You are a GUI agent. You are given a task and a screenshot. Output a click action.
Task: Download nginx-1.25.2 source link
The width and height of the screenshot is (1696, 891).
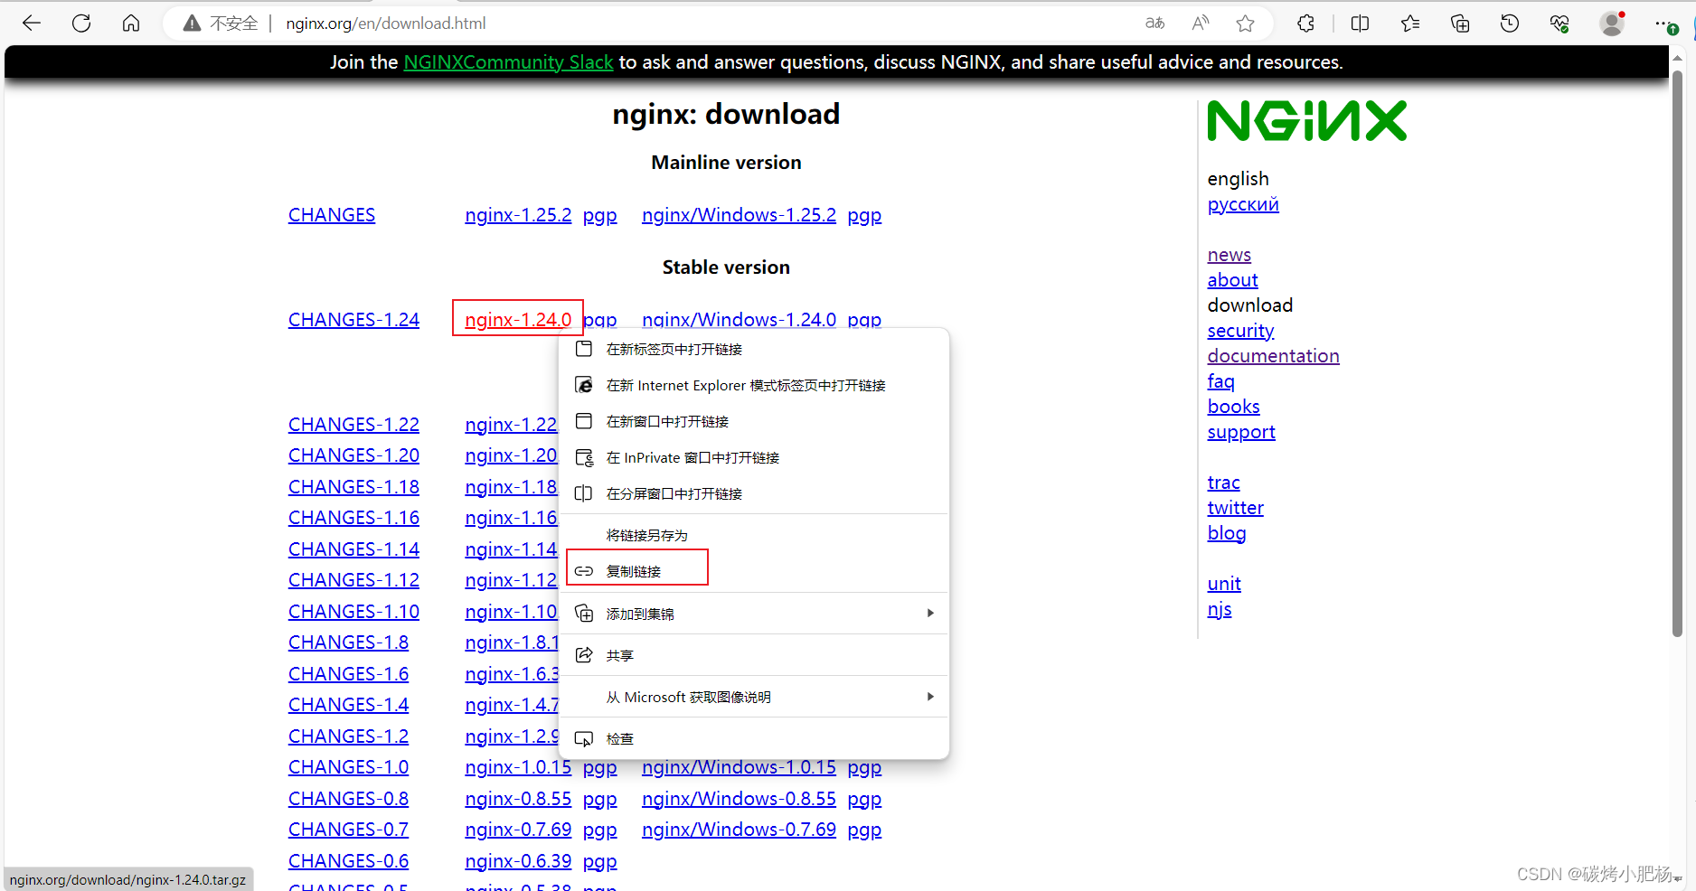click(518, 215)
